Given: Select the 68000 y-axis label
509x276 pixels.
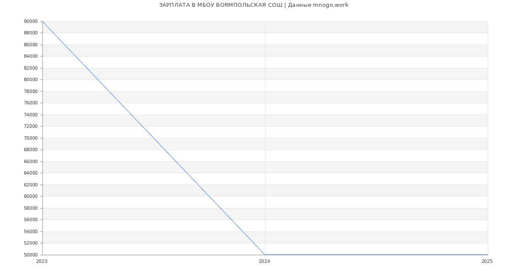Looking at the screenshot, I should [31, 150].
